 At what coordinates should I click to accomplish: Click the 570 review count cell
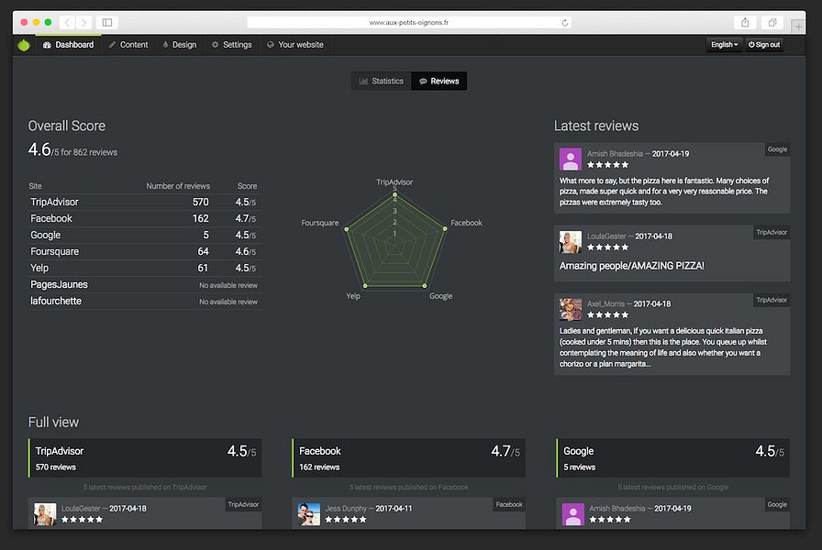click(200, 203)
